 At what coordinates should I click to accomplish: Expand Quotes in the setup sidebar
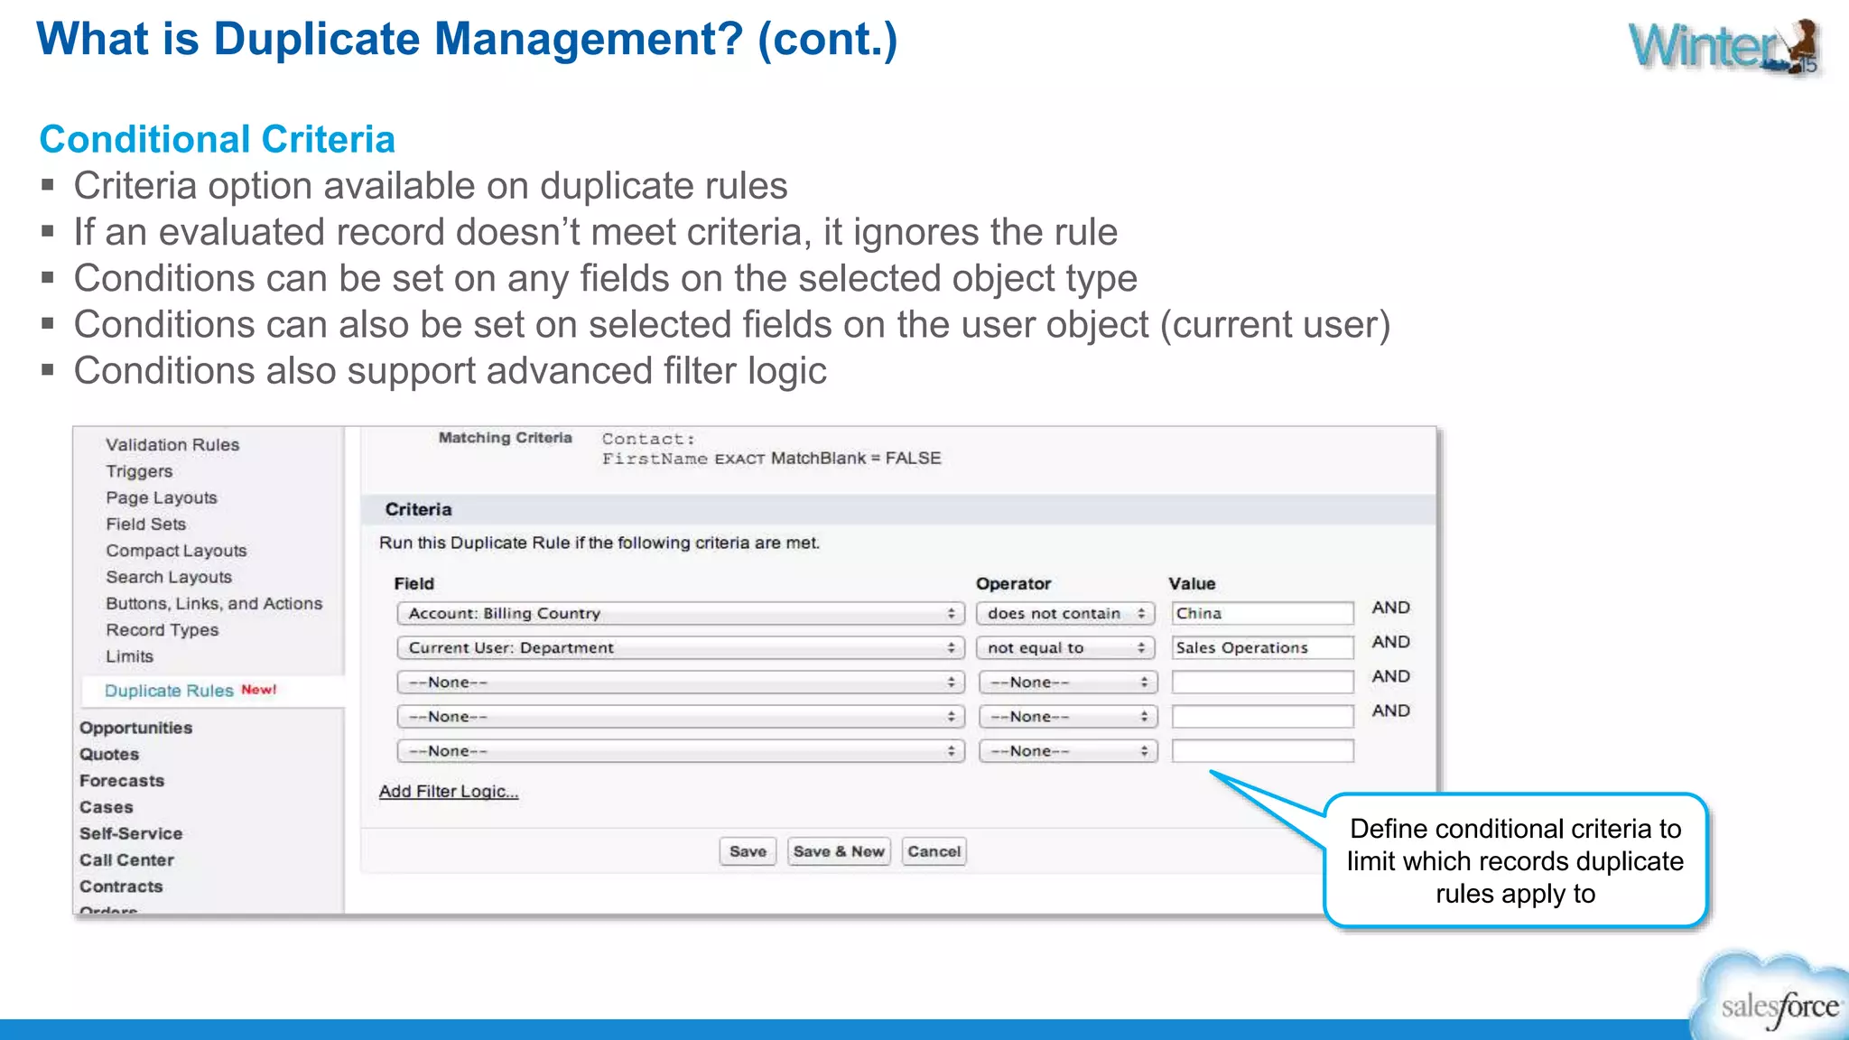point(109,755)
